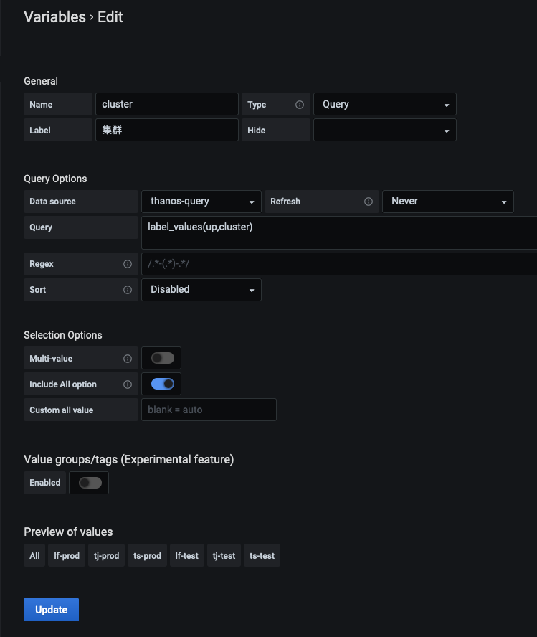Screen dimensions: 537x637
Task: Click the Sort info icon
Action: click(x=128, y=290)
